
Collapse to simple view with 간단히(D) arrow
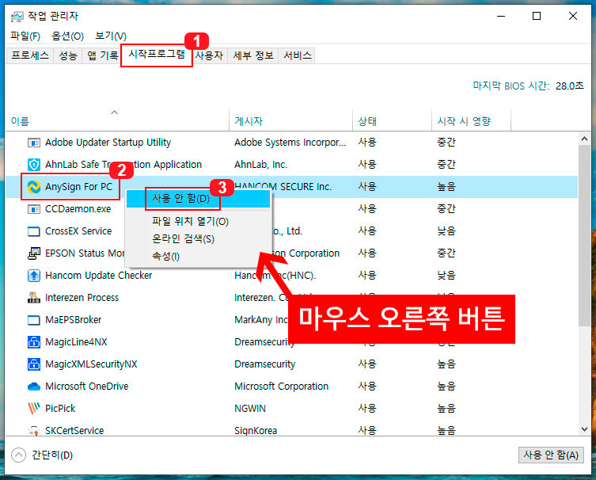19,455
